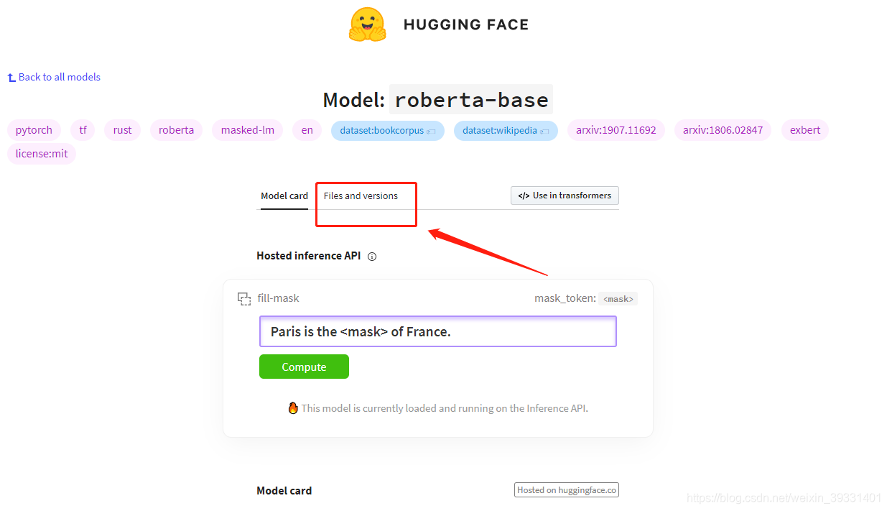This screenshot has width=887, height=511.
Task: Select the exbert tag
Action: click(x=805, y=130)
